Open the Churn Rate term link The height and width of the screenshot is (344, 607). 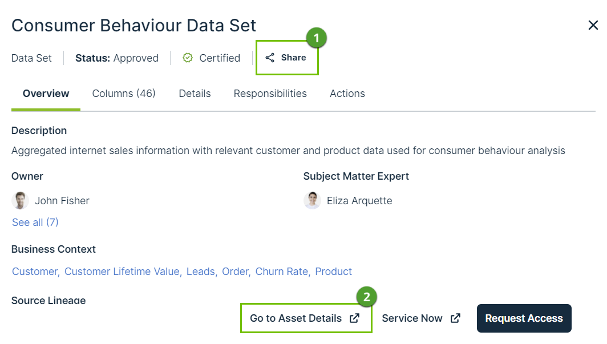(282, 272)
